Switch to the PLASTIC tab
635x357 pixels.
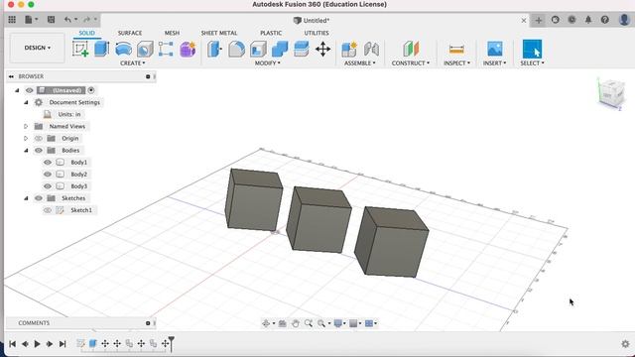(x=271, y=33)
